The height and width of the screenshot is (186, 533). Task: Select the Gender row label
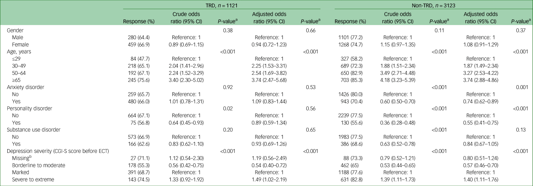(16, 30)
